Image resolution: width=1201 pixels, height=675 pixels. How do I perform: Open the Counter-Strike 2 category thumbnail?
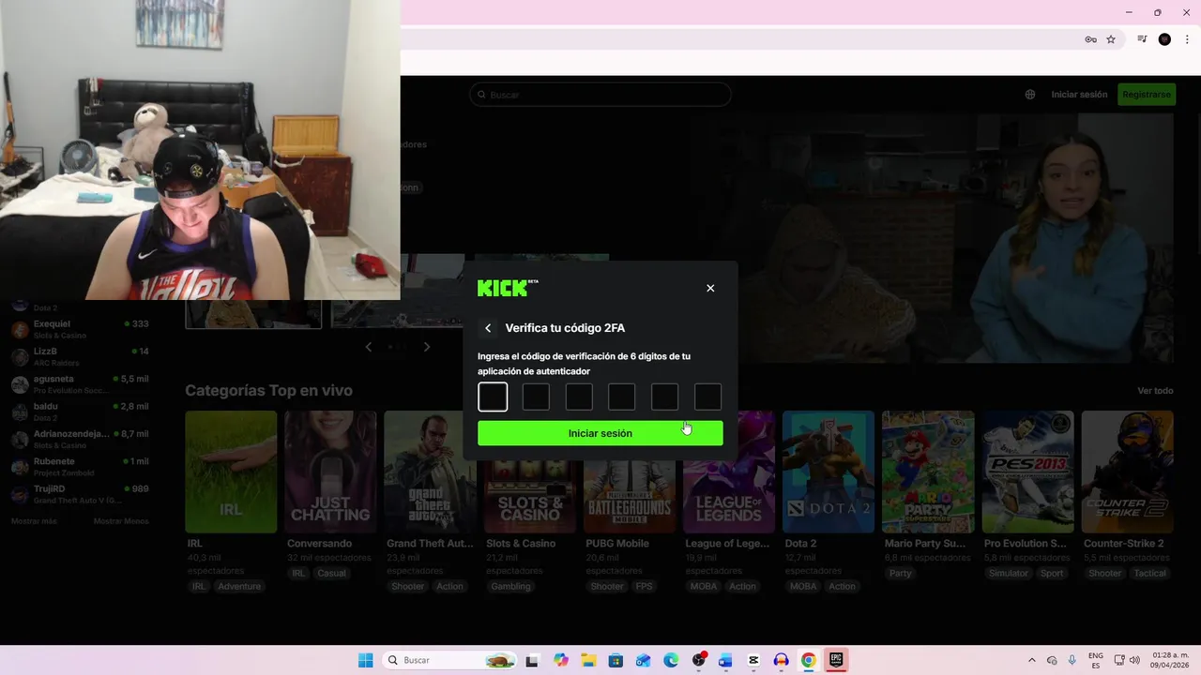(1127, 472)
